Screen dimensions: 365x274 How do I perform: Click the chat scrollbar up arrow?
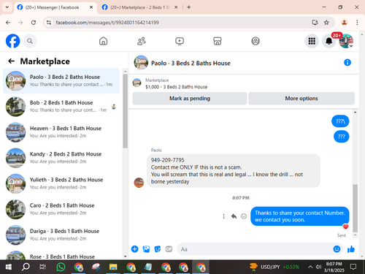click(355, 113)
